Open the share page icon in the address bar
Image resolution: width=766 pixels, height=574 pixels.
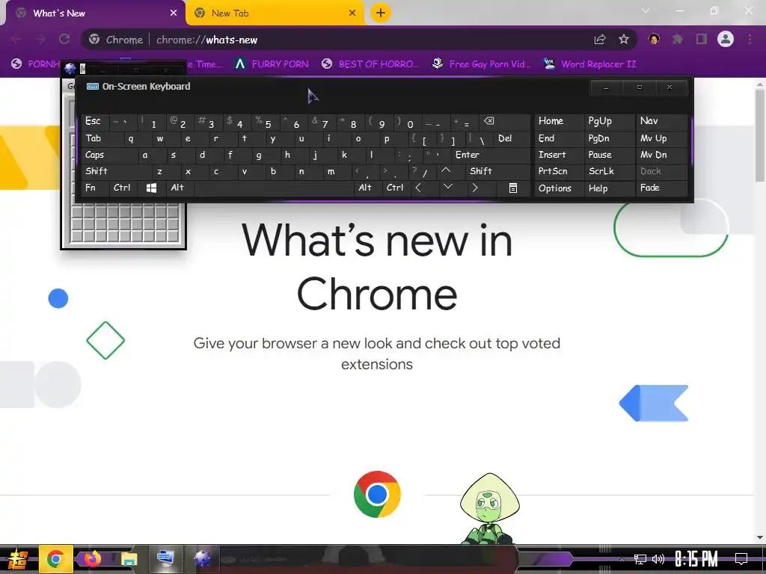pos(600,40)
